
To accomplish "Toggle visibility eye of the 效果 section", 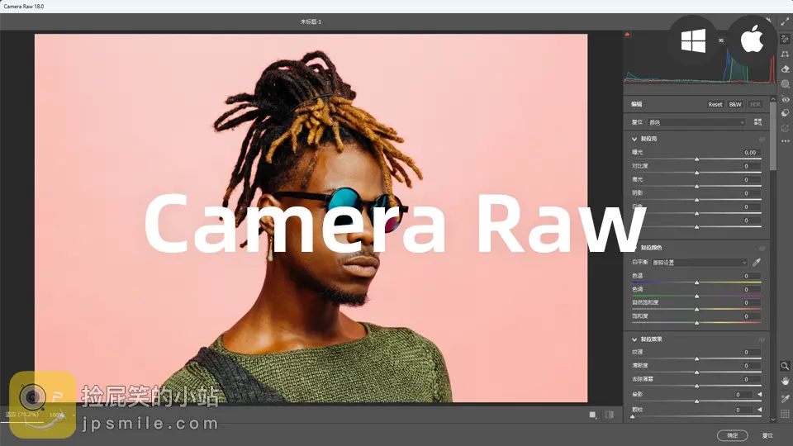I will [x=762, y=339].
